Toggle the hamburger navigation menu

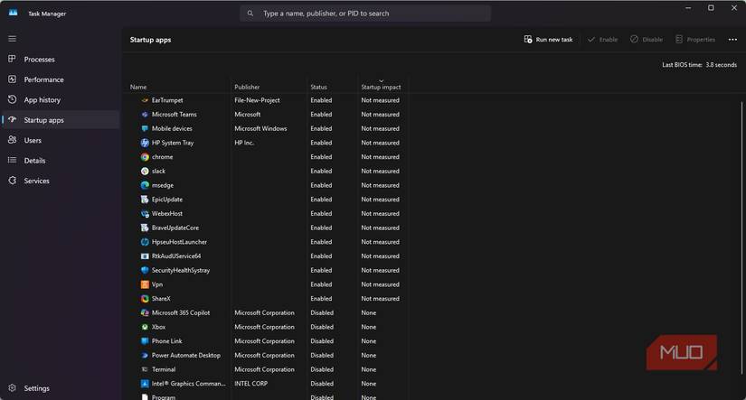click(12, 39)
